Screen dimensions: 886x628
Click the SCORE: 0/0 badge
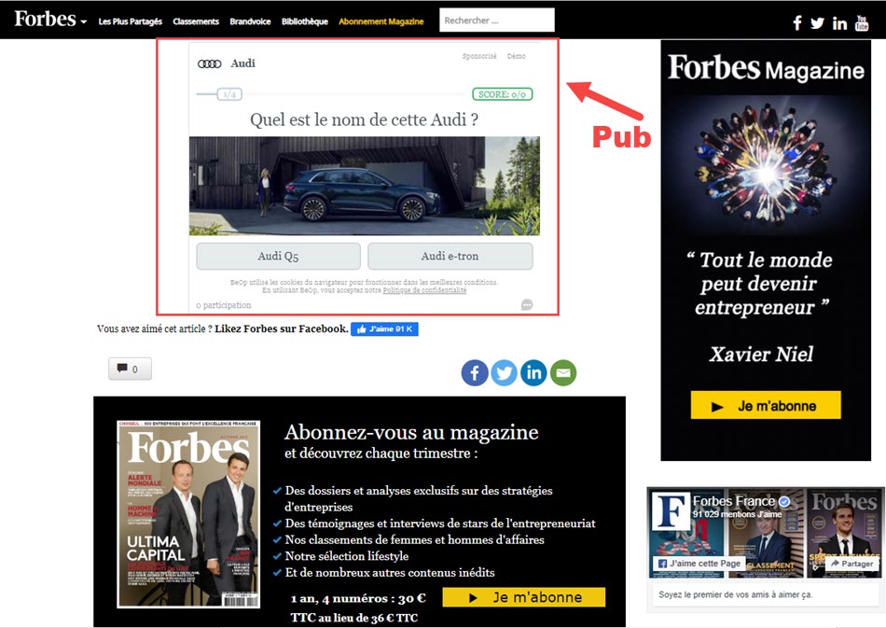pos(503,94)
